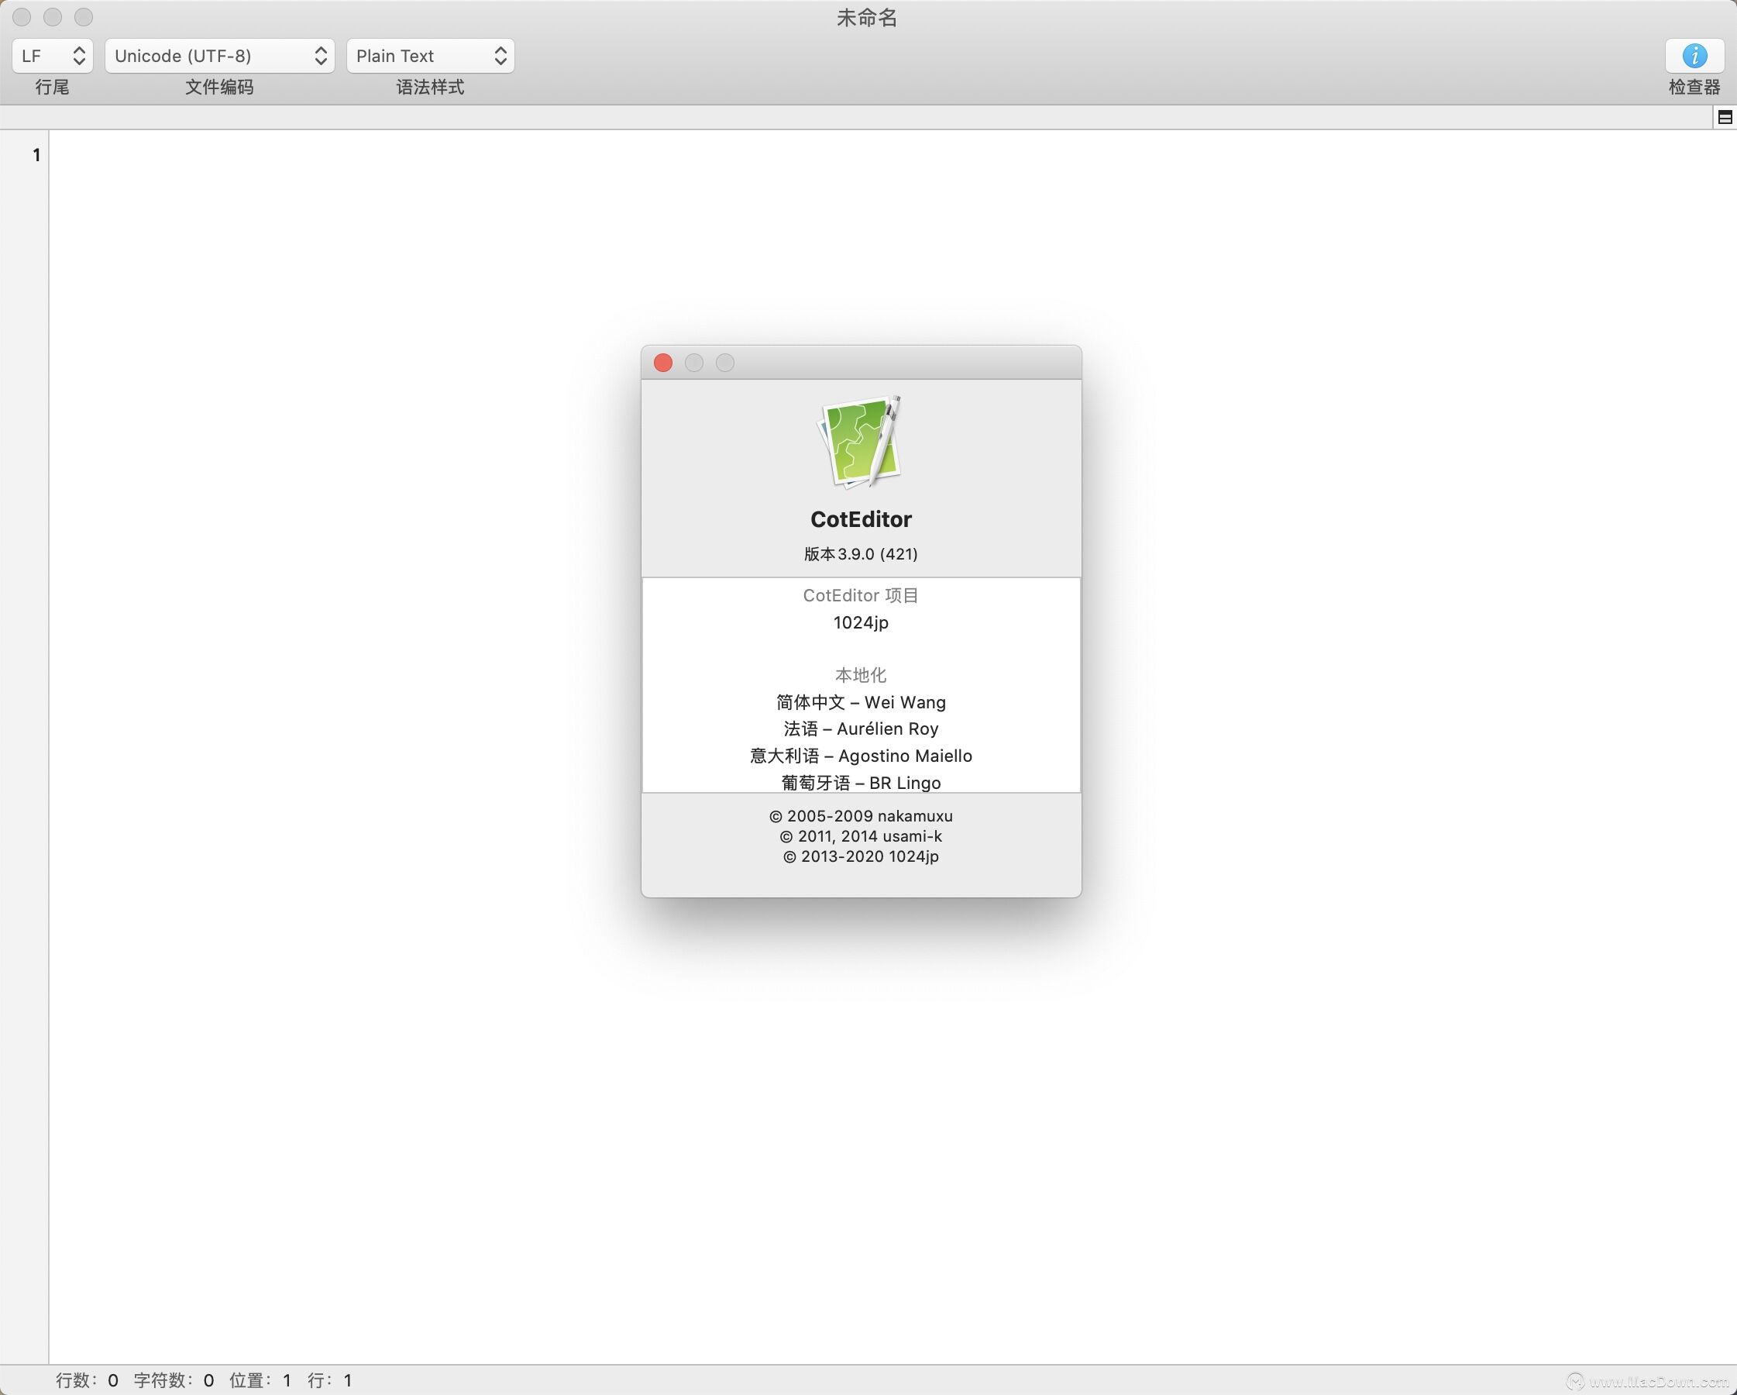Screen dimensions: 1737x1395
Task: Click the split editor icon below the toolbar
Action: pos(1725,118)
